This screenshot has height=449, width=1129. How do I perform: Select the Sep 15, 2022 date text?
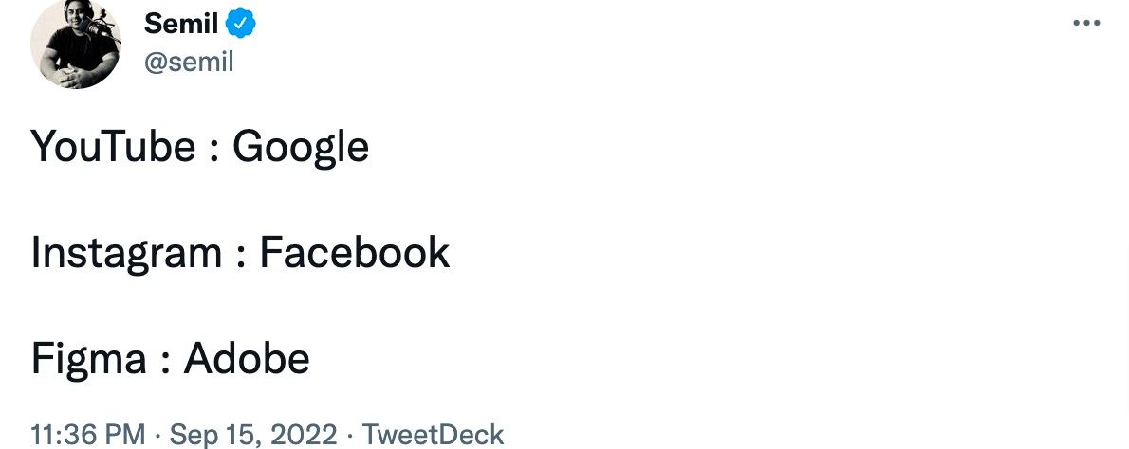pyautogui.click(x=252, y=436)
